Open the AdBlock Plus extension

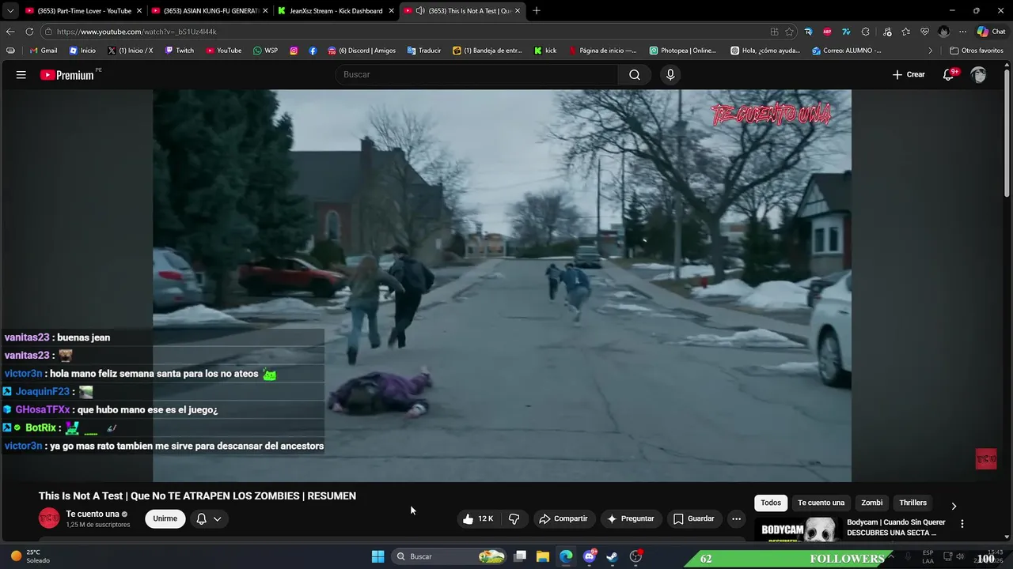pyautogui.click(x=827, y=32)
